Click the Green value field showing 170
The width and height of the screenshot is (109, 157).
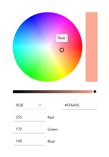click(29, 129)
